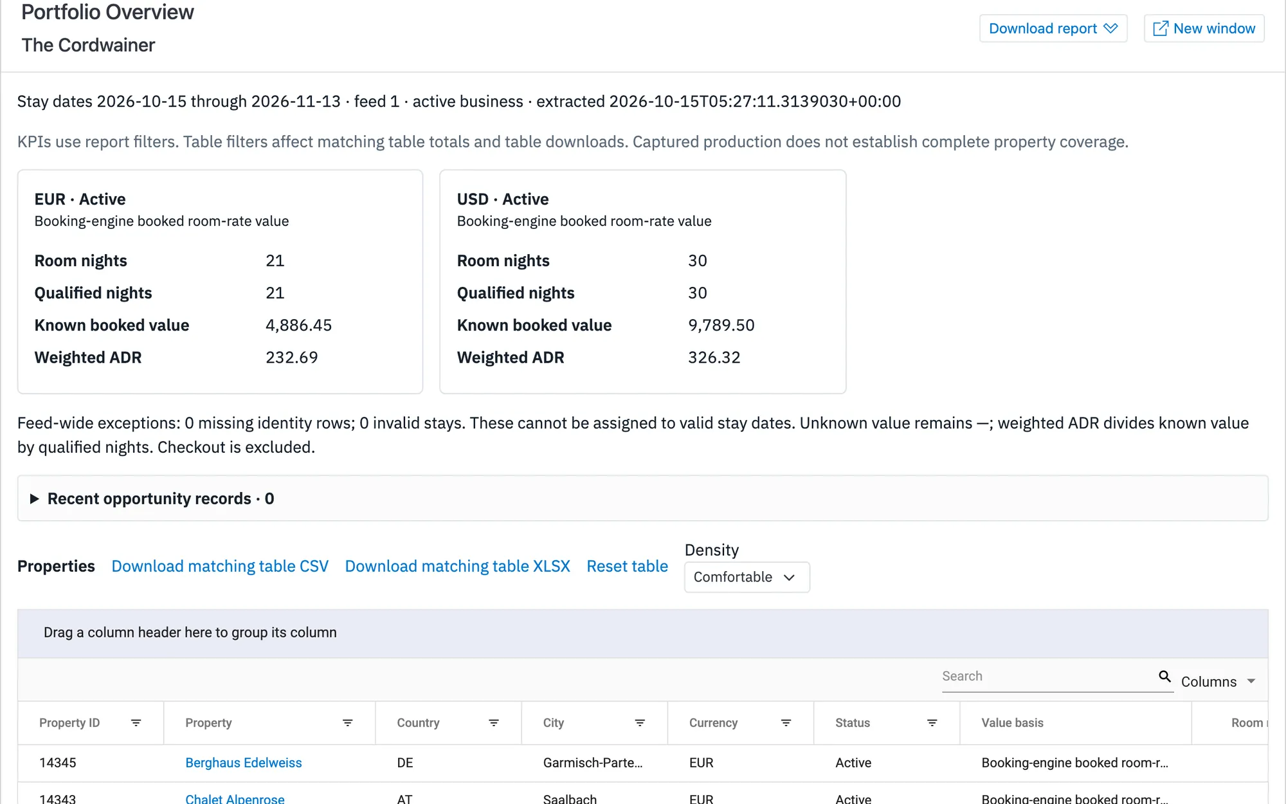Screen dimensions: 1286x804
Task: Download matching table XLSX
Action: (457, 566)
